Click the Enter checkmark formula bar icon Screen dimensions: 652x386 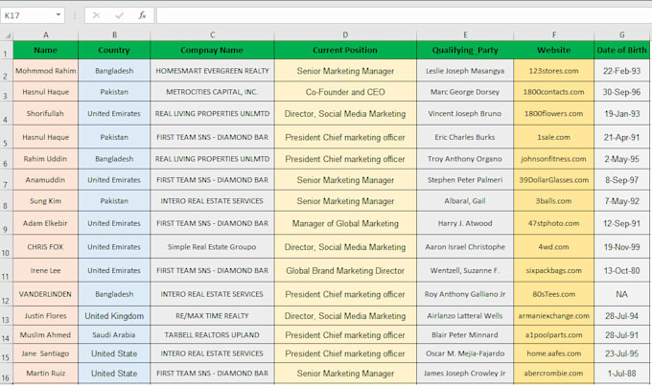[x=120, y=15]
